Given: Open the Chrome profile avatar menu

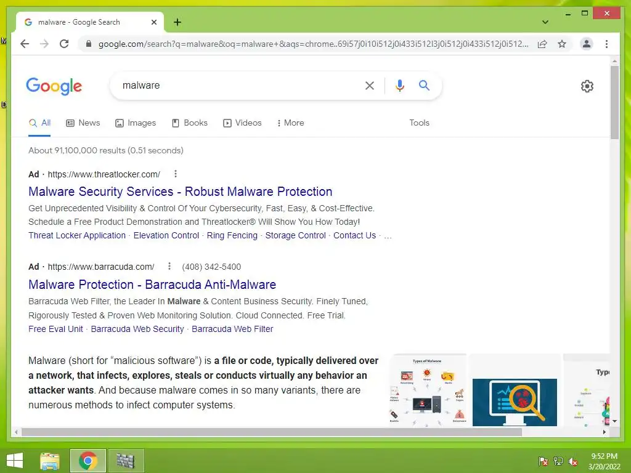Looking at the screenshot, I should click(x=587, y=44).
